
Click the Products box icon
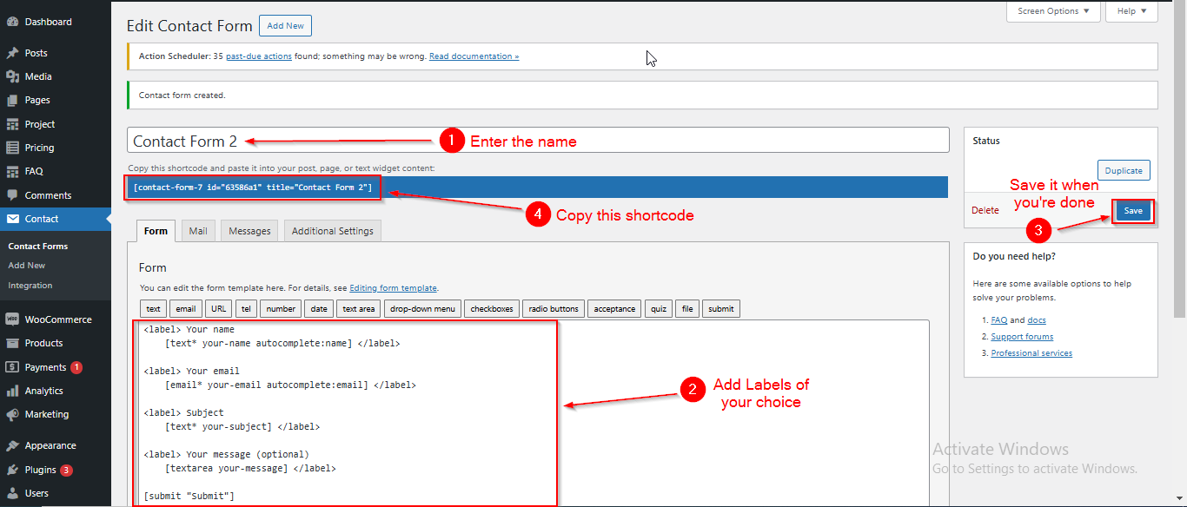12,343
